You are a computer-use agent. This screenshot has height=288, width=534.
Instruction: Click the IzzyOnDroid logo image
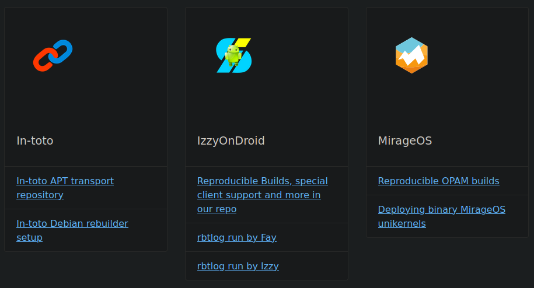tap(233, 55)
